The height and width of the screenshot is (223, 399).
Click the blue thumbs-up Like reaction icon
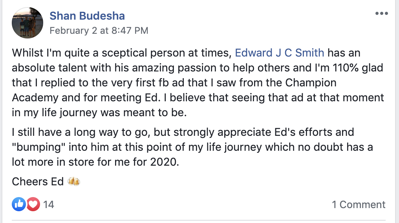[18, 204]
